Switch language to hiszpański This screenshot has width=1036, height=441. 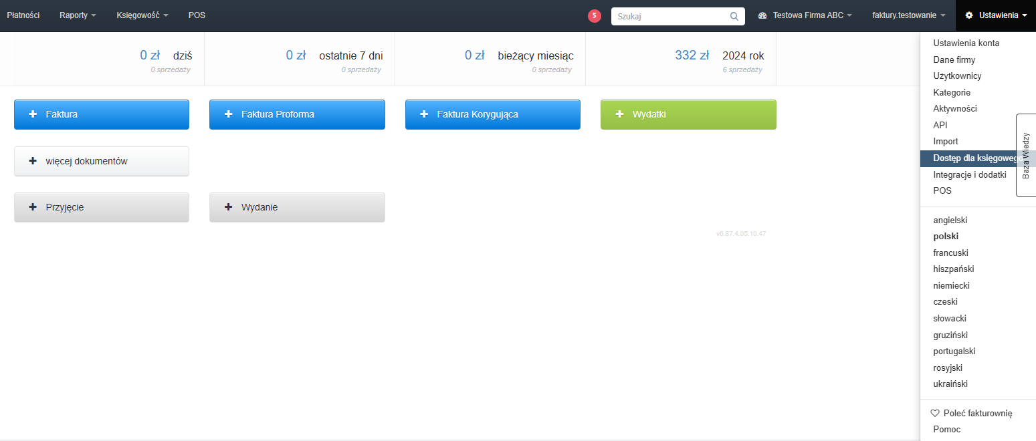click(953, 269)
